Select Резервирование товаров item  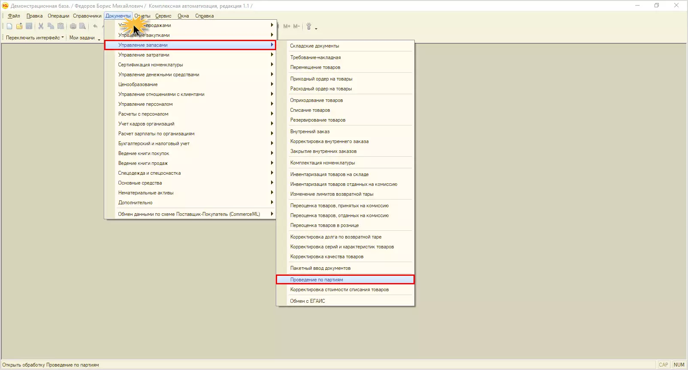point(345,120)
